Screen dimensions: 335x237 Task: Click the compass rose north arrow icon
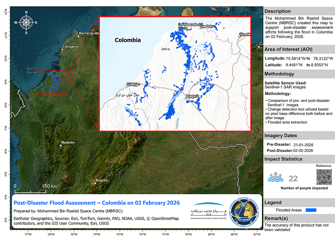click(x=26, y=22)
